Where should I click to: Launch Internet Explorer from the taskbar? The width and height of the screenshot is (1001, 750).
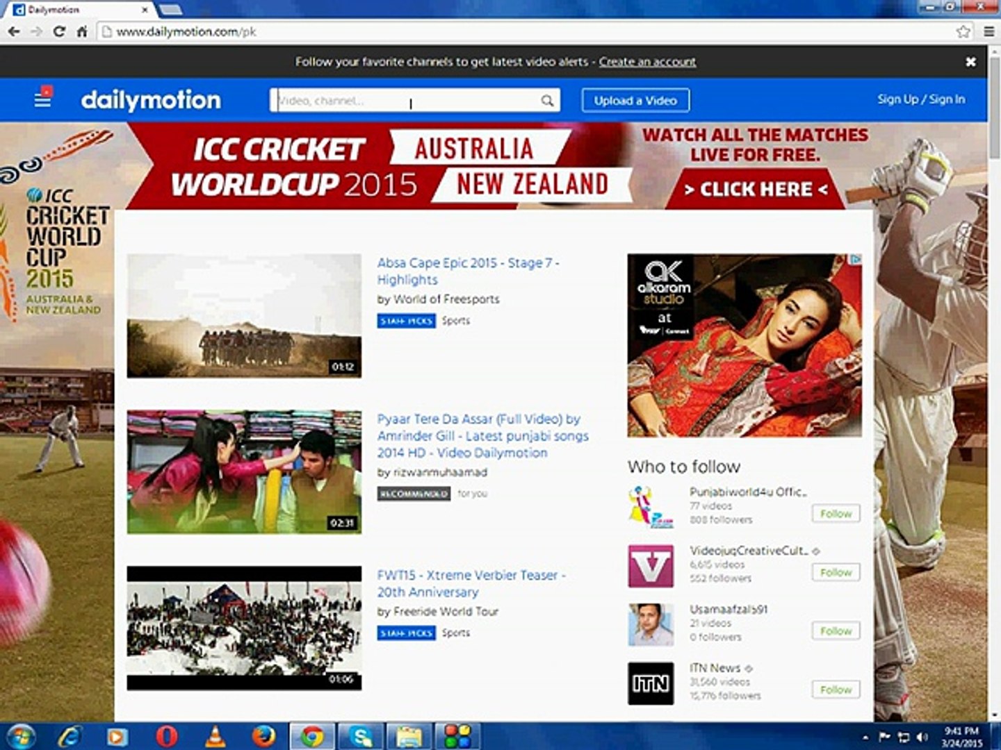[70, 736]
